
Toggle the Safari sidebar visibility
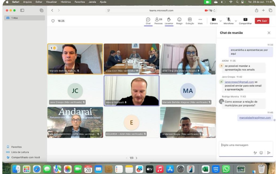[x=22, y=10]
